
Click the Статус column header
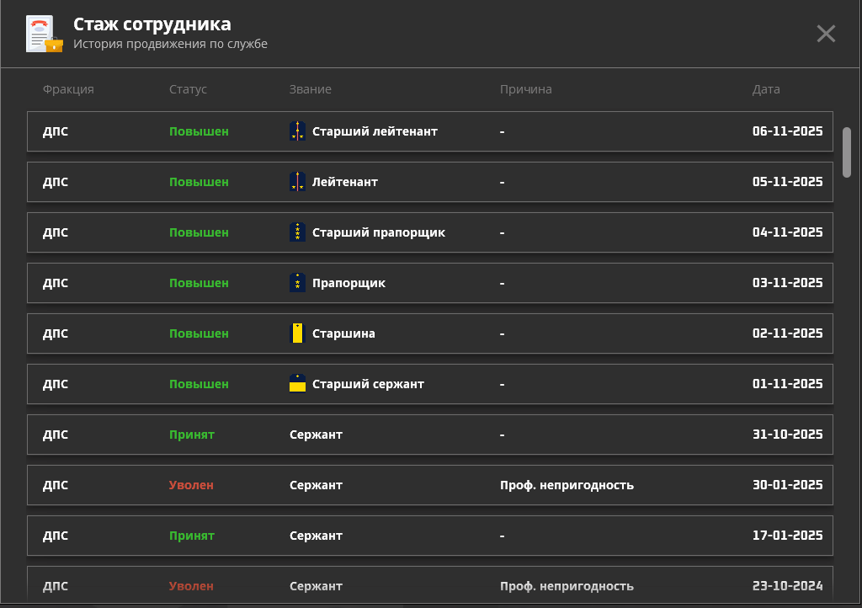pyautogui.click(x=188, y=89)
